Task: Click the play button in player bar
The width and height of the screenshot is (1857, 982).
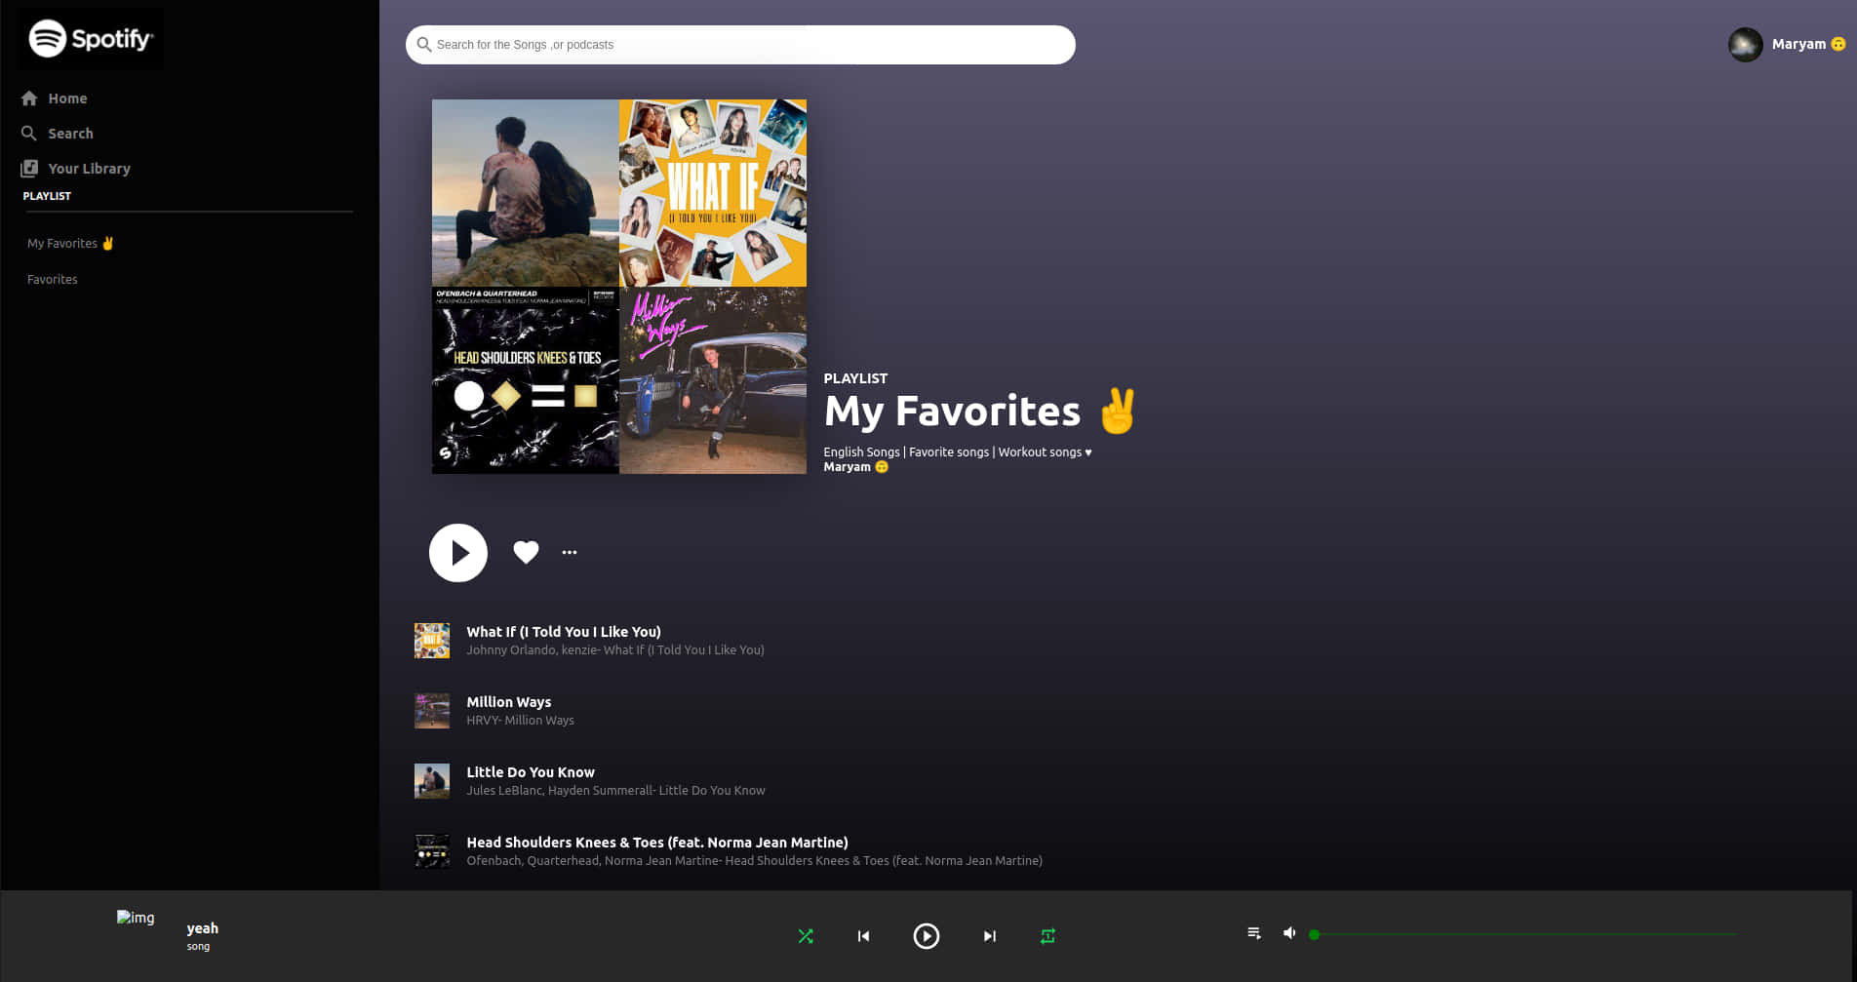Action: (x=927, y=936)
